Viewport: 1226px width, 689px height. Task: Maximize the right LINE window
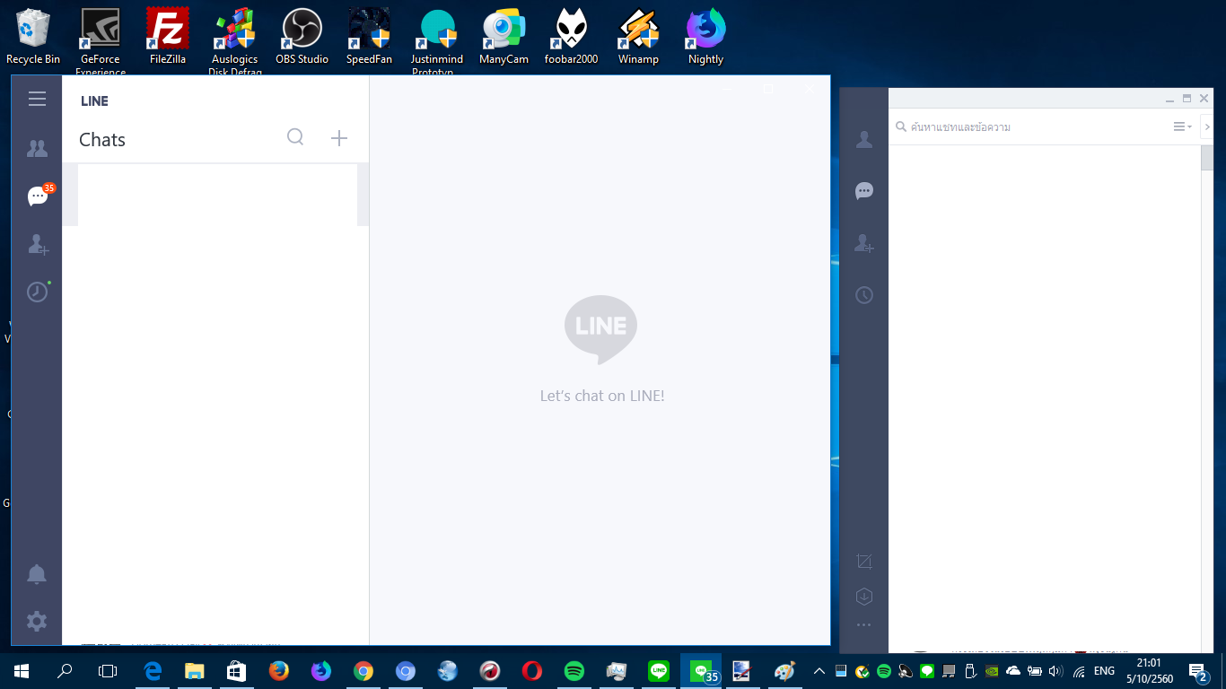click(1187, 98)
